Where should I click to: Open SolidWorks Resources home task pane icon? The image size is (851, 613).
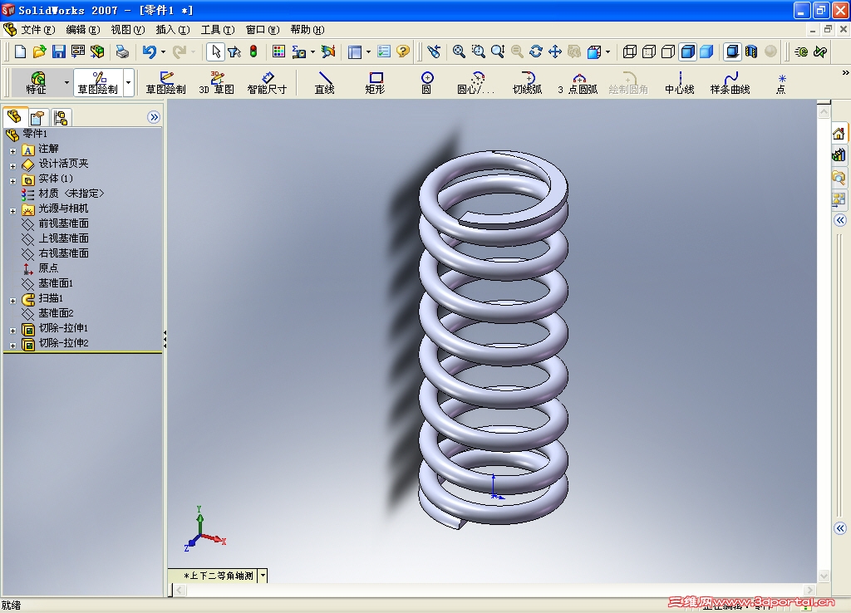pos(839,134)
